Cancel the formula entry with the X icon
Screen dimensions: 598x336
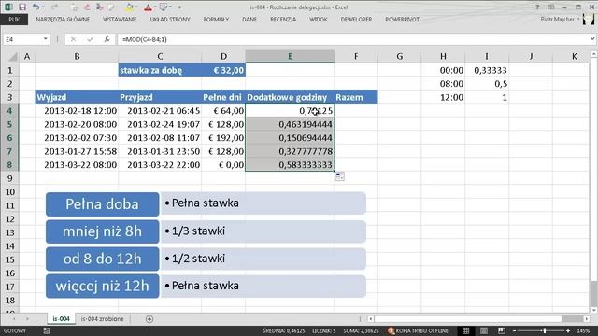tap(73, 39)
